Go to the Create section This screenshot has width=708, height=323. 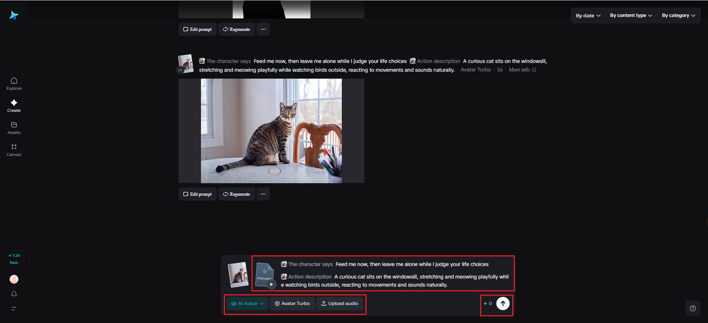coord(14,106)
